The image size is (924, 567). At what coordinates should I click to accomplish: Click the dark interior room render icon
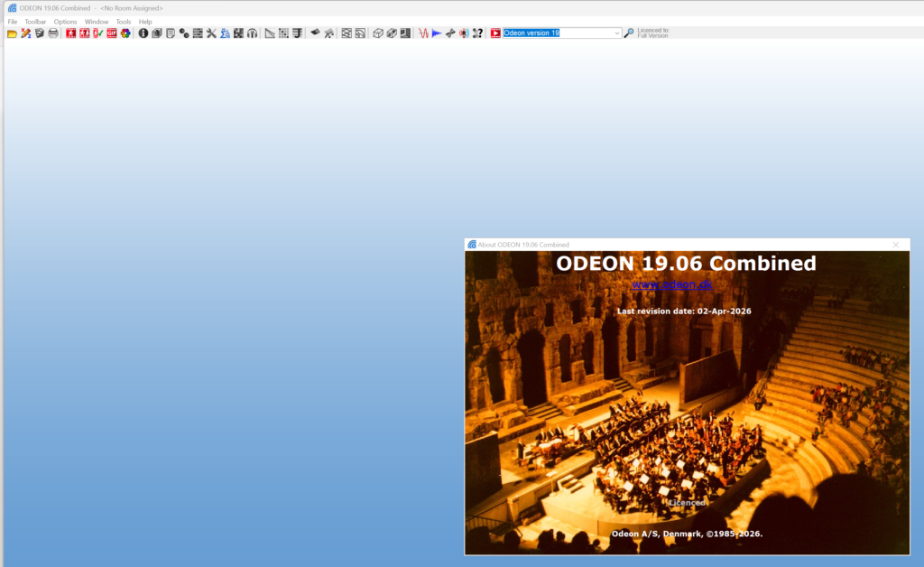[405, 33]
